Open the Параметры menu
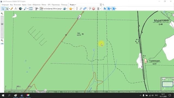This screenshot has height=98, width=174. click(x=56, y=5)
